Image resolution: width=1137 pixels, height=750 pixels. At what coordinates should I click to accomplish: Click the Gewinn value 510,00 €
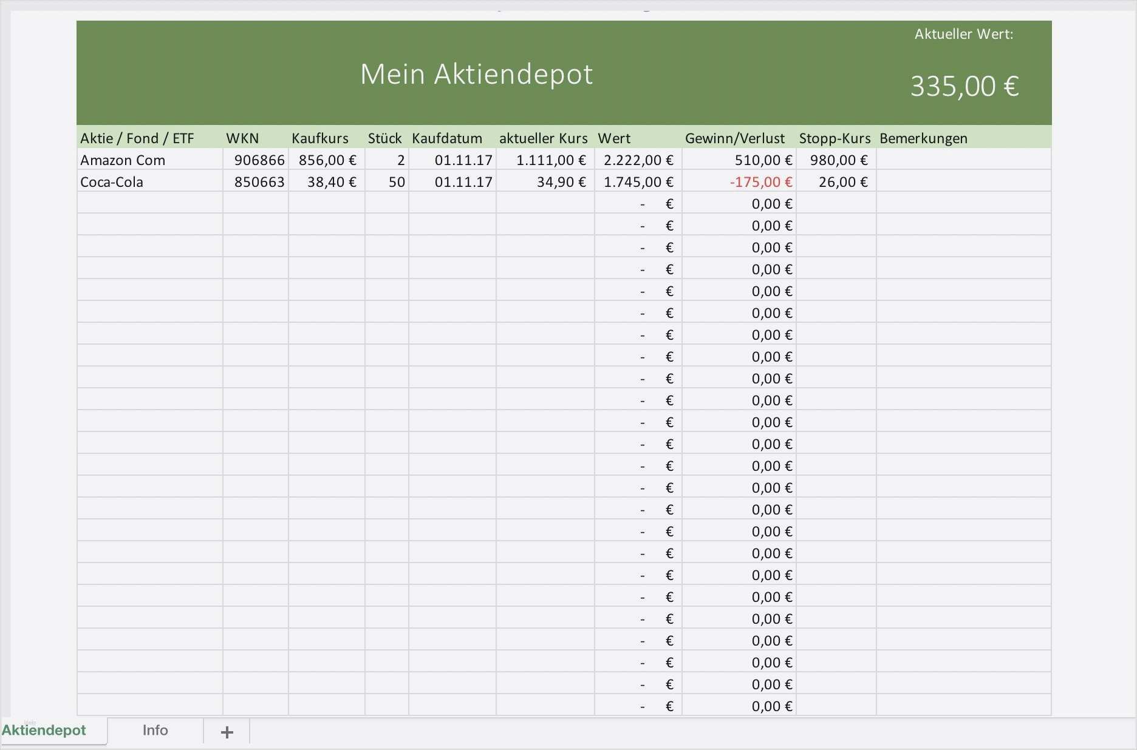739,160
